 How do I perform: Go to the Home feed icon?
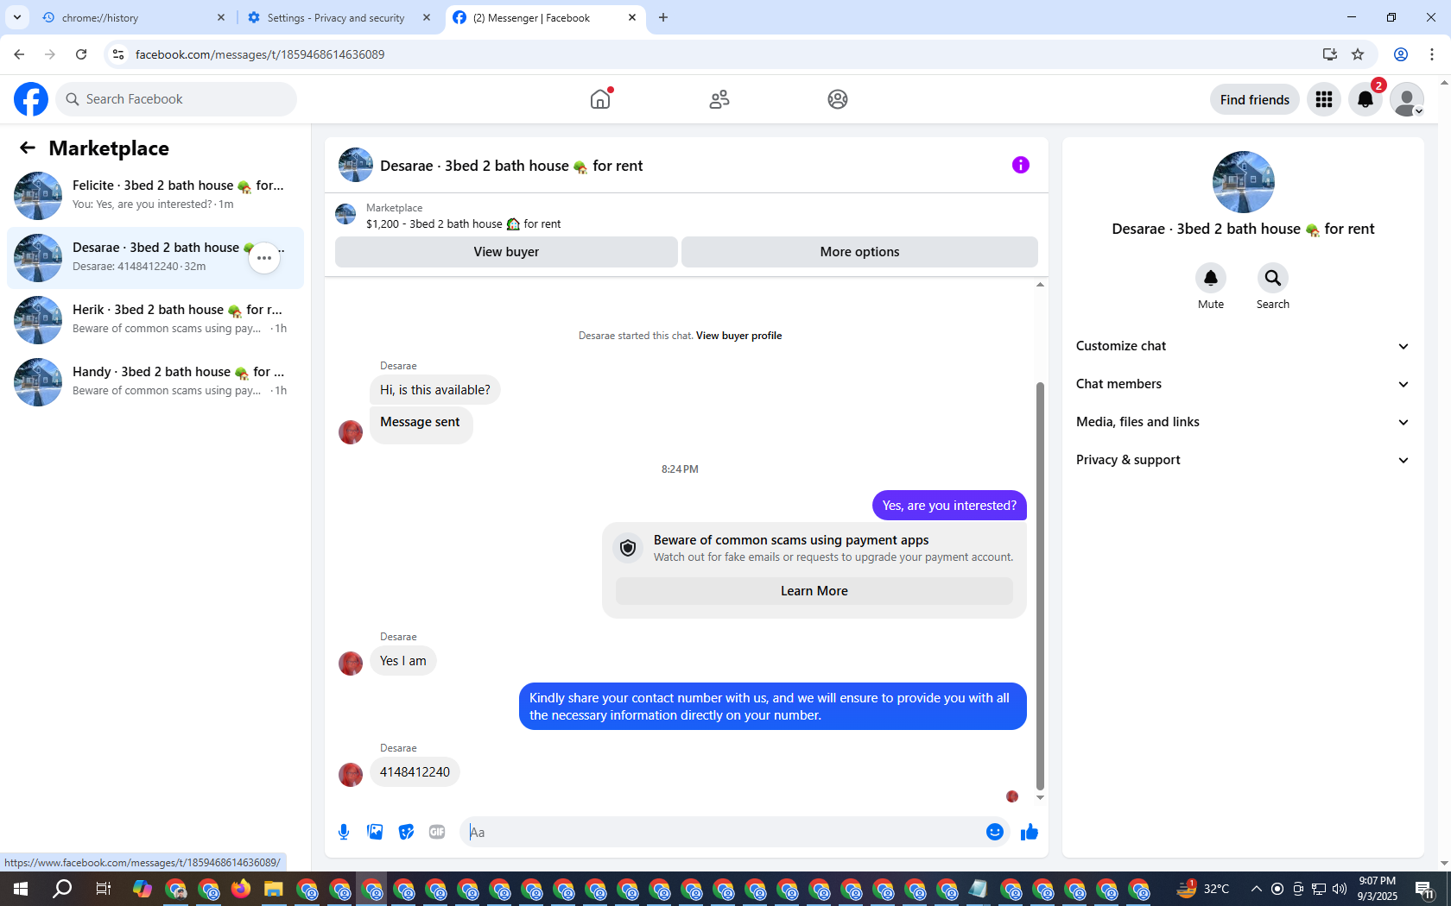tap(600, 99)
